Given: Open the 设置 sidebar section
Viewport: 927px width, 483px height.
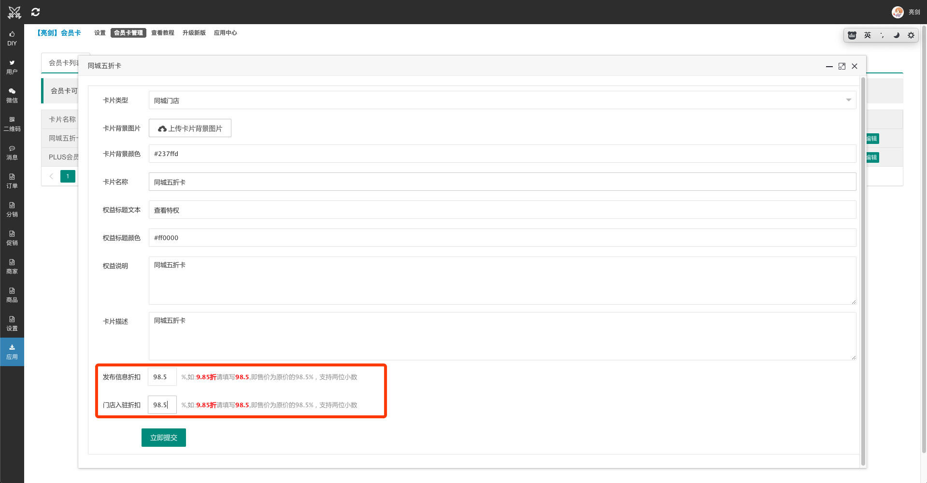Looking at the screenshot, I should tap(12, 324).
